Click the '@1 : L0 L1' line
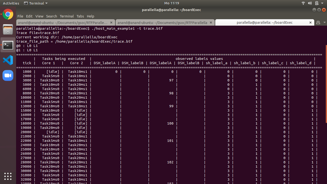327x184 pixels. pos(27,50)
